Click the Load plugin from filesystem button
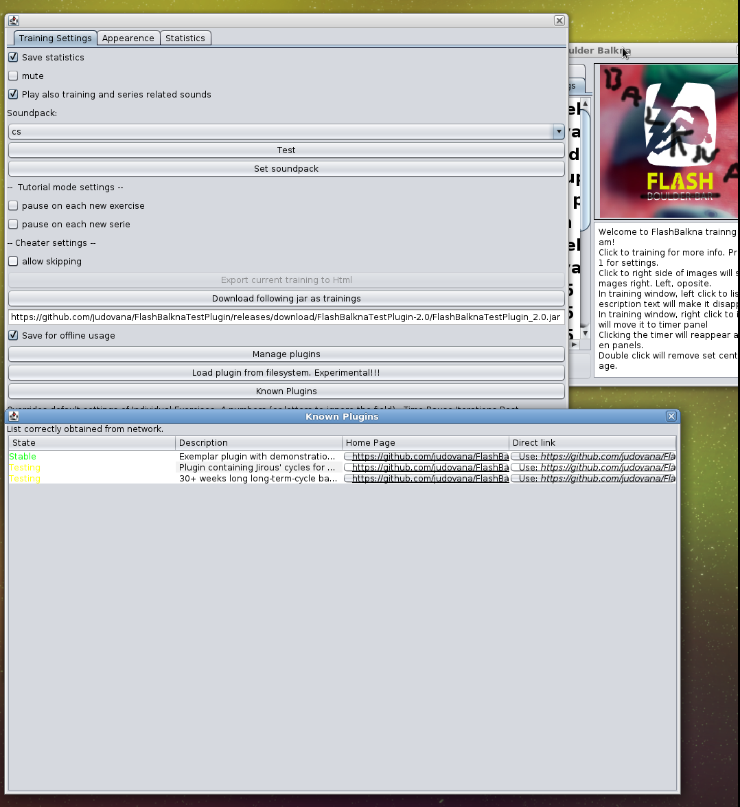 (286, 372)
